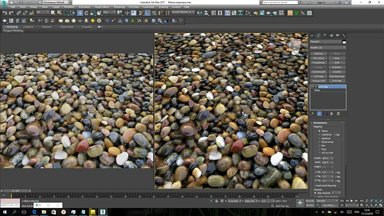Click the TurboSmooth modifier button
This screenshot has width=384, height=216.
pyautogui.click(x=319, y=72)
